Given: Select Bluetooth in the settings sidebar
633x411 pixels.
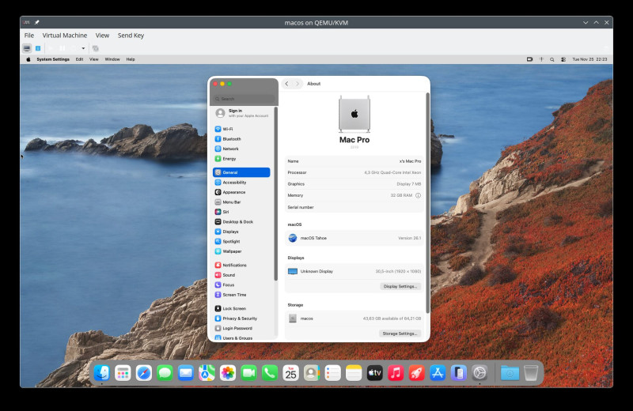Looking at the screenshot, I should tap(231, 139).
